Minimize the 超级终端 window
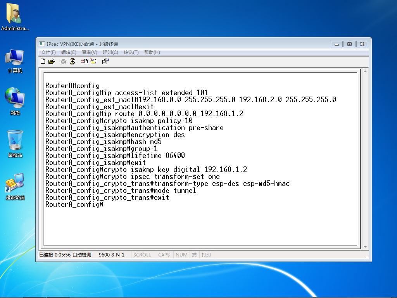The width and height of the screenshot is (397, 298). [x=337, y=44]
